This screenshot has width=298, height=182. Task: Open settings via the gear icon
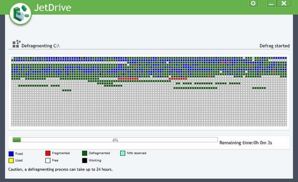click(x=253, y=3)
